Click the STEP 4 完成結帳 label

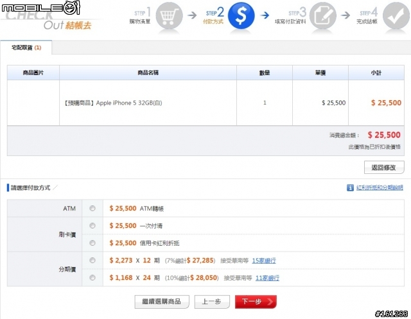[x=367, y=17]
